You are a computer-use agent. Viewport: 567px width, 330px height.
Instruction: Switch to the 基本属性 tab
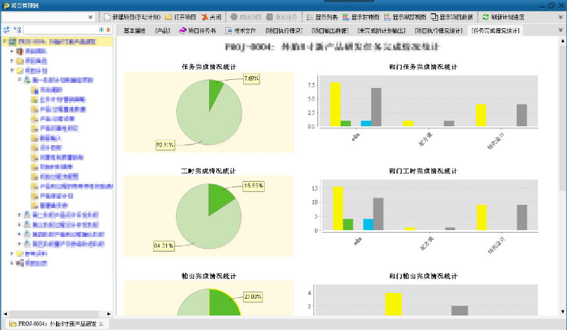point(135,31)
